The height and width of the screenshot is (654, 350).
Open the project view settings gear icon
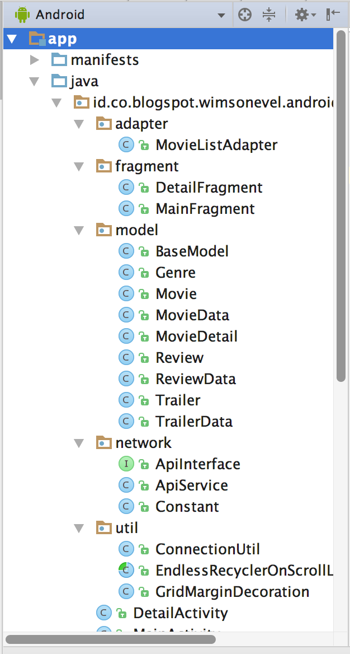click(302, 15)
